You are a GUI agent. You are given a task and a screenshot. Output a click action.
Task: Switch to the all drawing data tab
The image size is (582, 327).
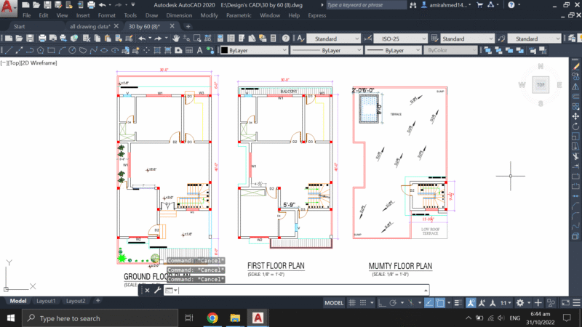click(x=89, y=26)
